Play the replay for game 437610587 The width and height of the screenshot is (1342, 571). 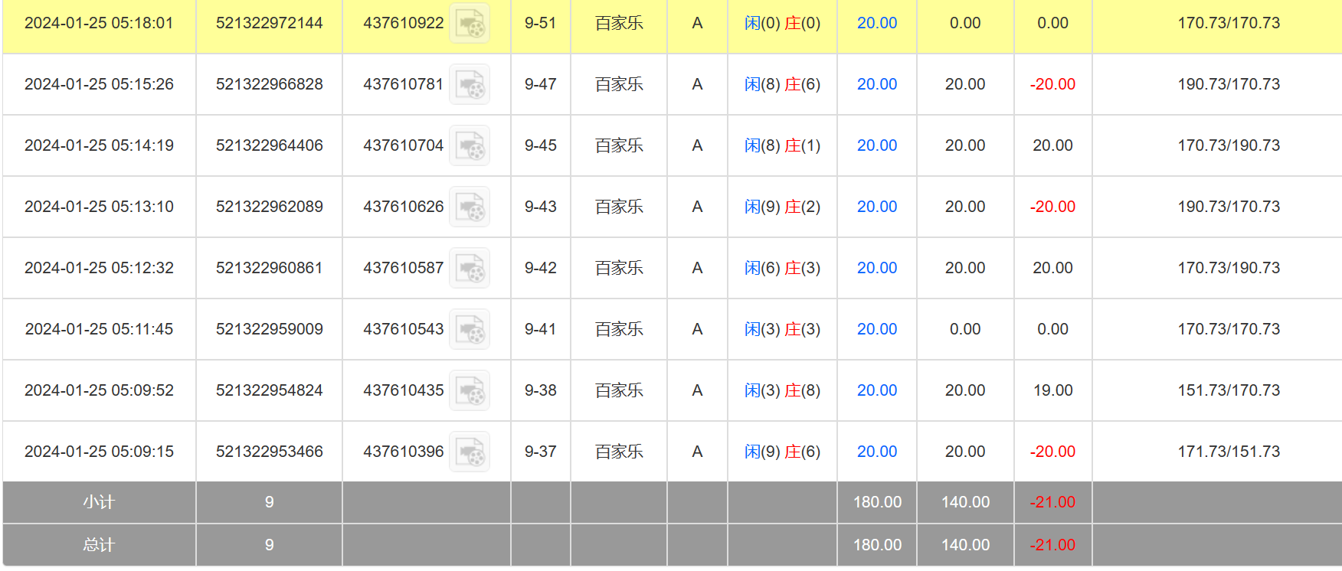coord(470,269)
